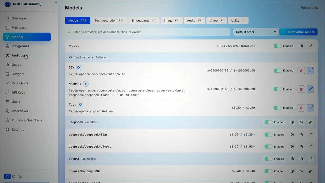Switch to the Text generation tab
Image resolution: width=325 pixels, height=183 pixels.
coord(109,21)
